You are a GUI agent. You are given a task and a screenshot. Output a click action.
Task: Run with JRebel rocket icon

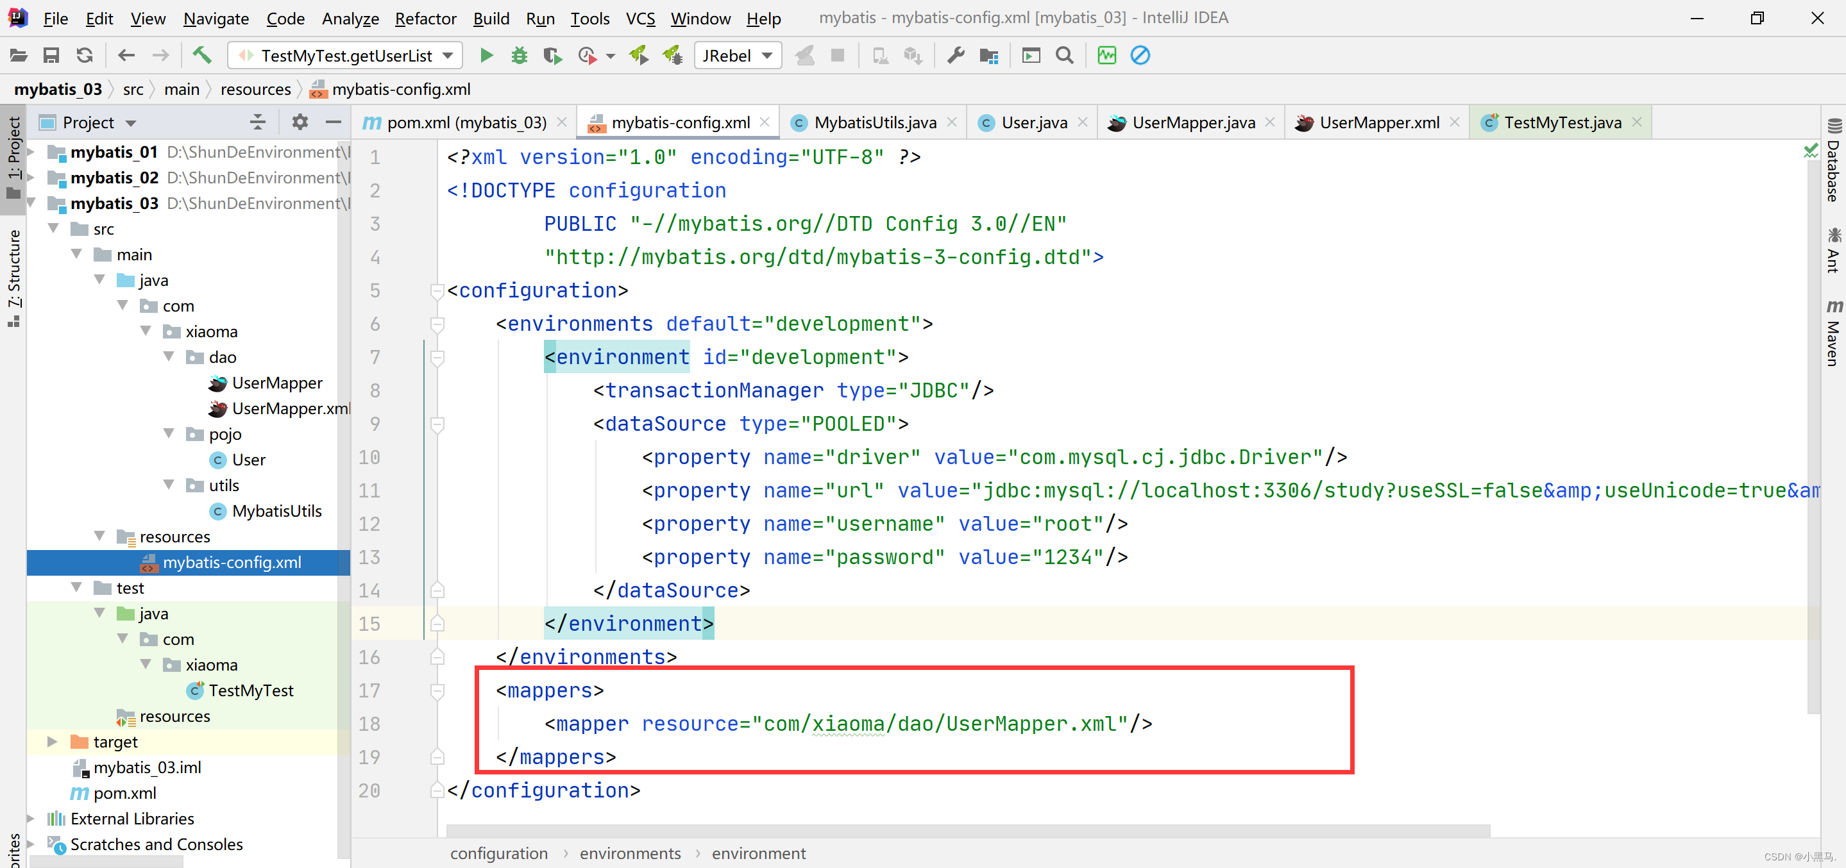(x=638, y=55)
